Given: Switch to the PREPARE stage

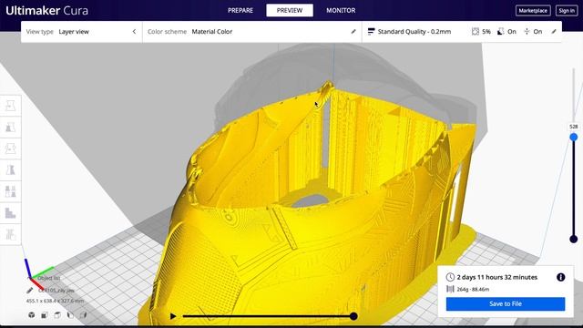Looking at the screenshot, I should (240, 10).
